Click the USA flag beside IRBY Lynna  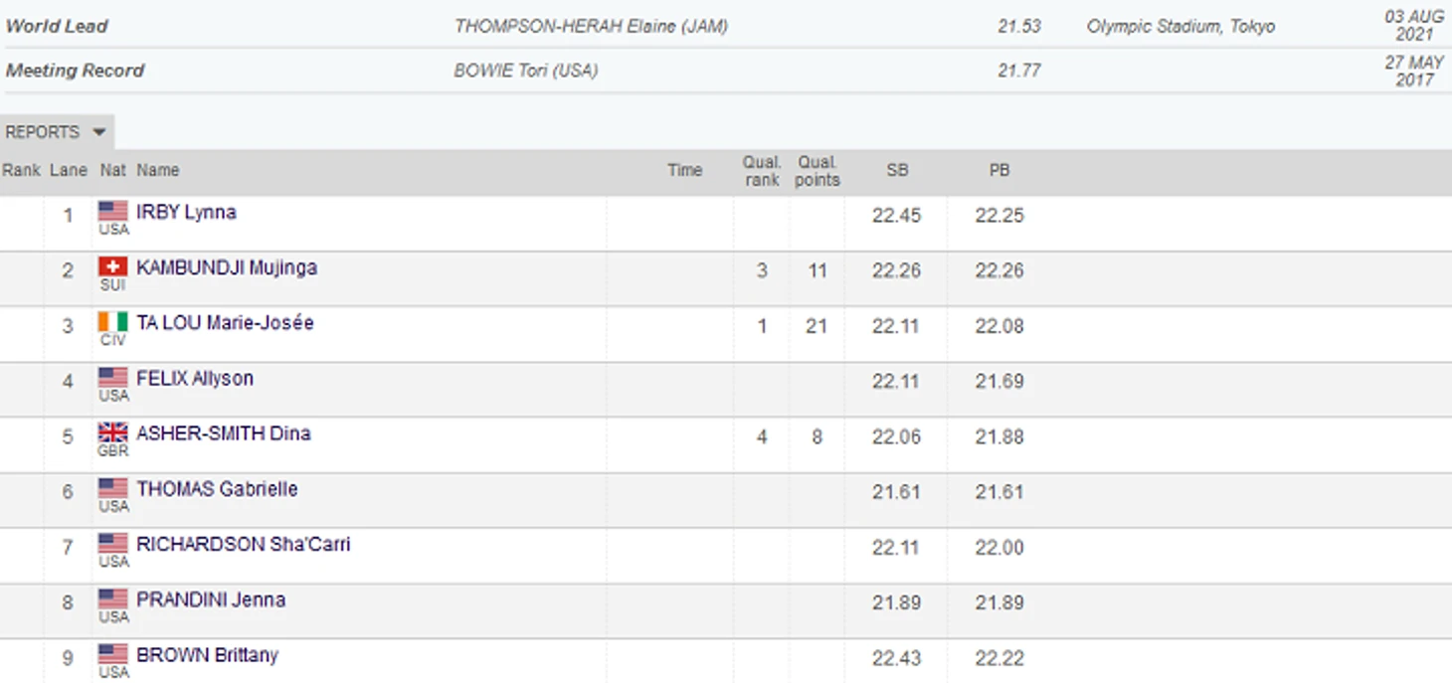(x=113, y=211)
